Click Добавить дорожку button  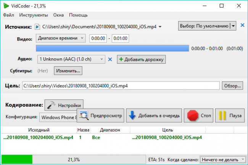141,59
